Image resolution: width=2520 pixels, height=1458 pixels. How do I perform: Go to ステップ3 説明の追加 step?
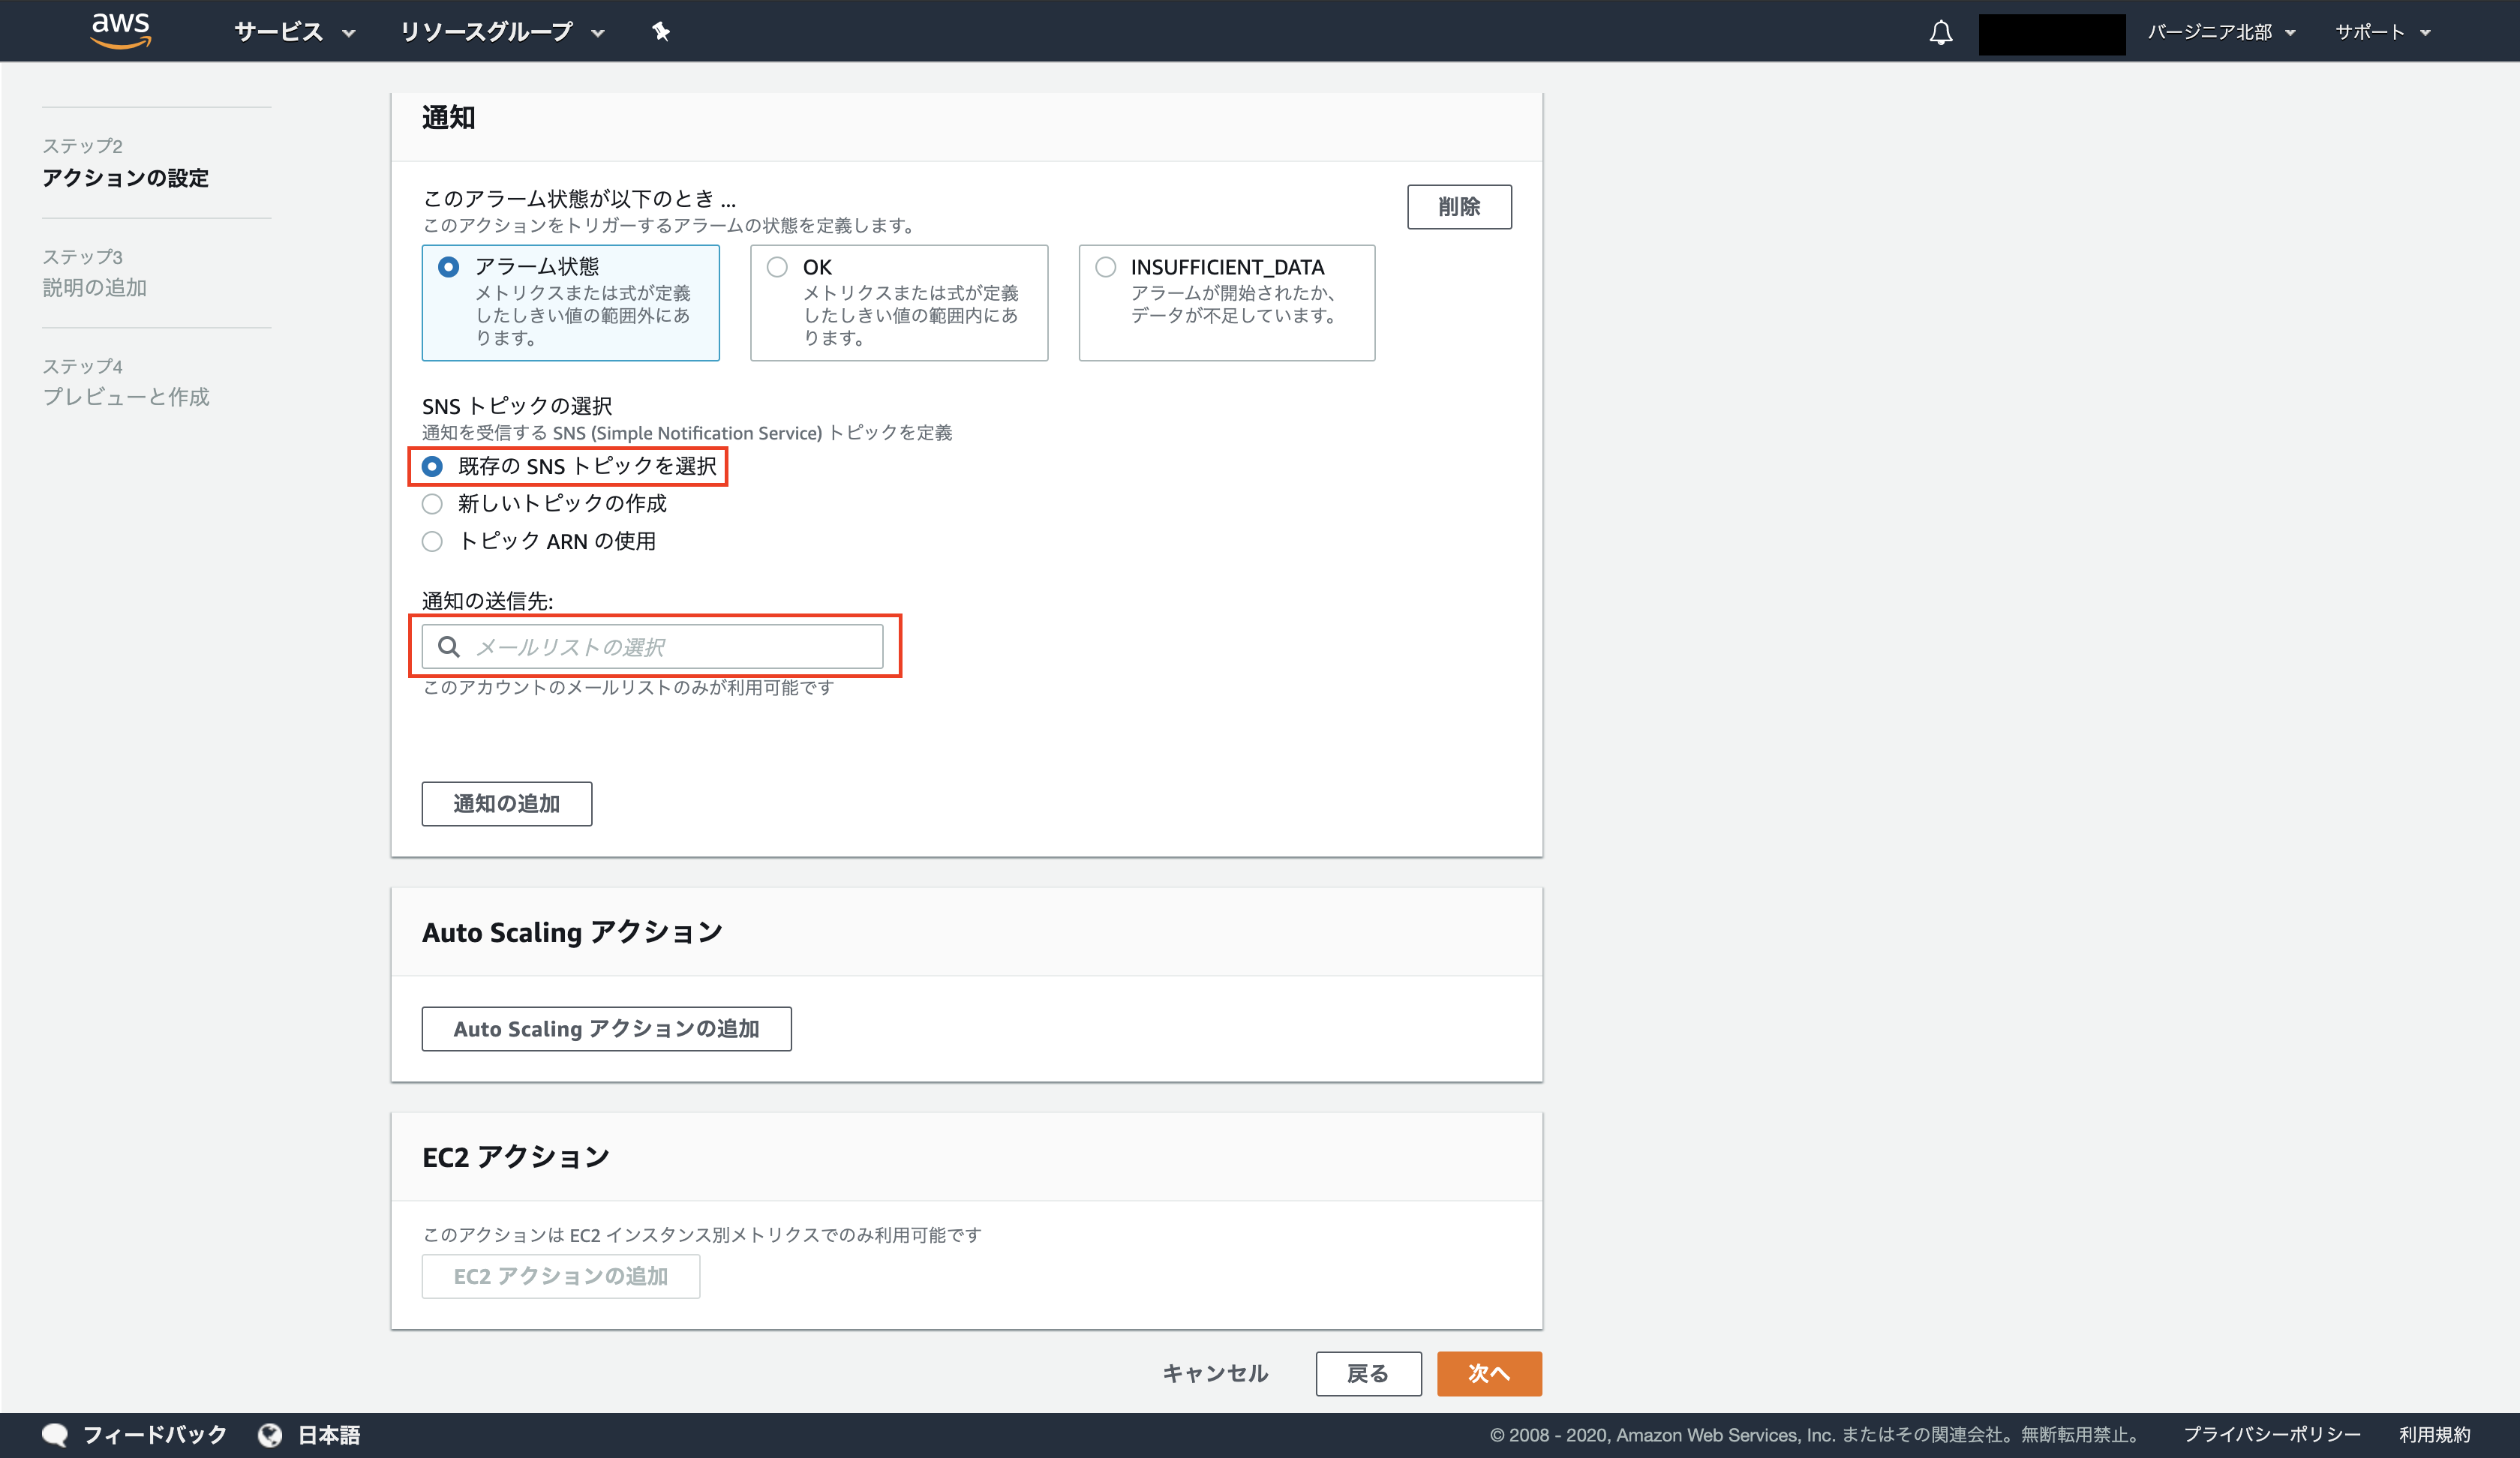(x=95, y=288)
